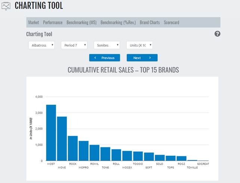This screenshot has height=183, width=240.
Task: Expand the Albatross firm dropdown
Action: 41,45
